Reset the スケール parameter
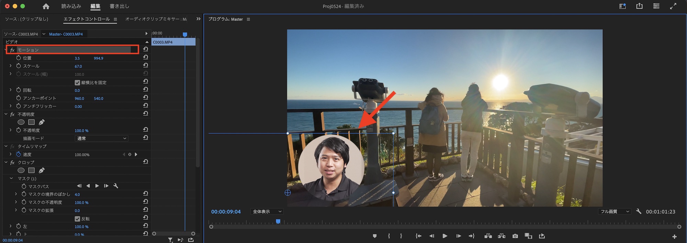687x243 pixels. point(146,65)
